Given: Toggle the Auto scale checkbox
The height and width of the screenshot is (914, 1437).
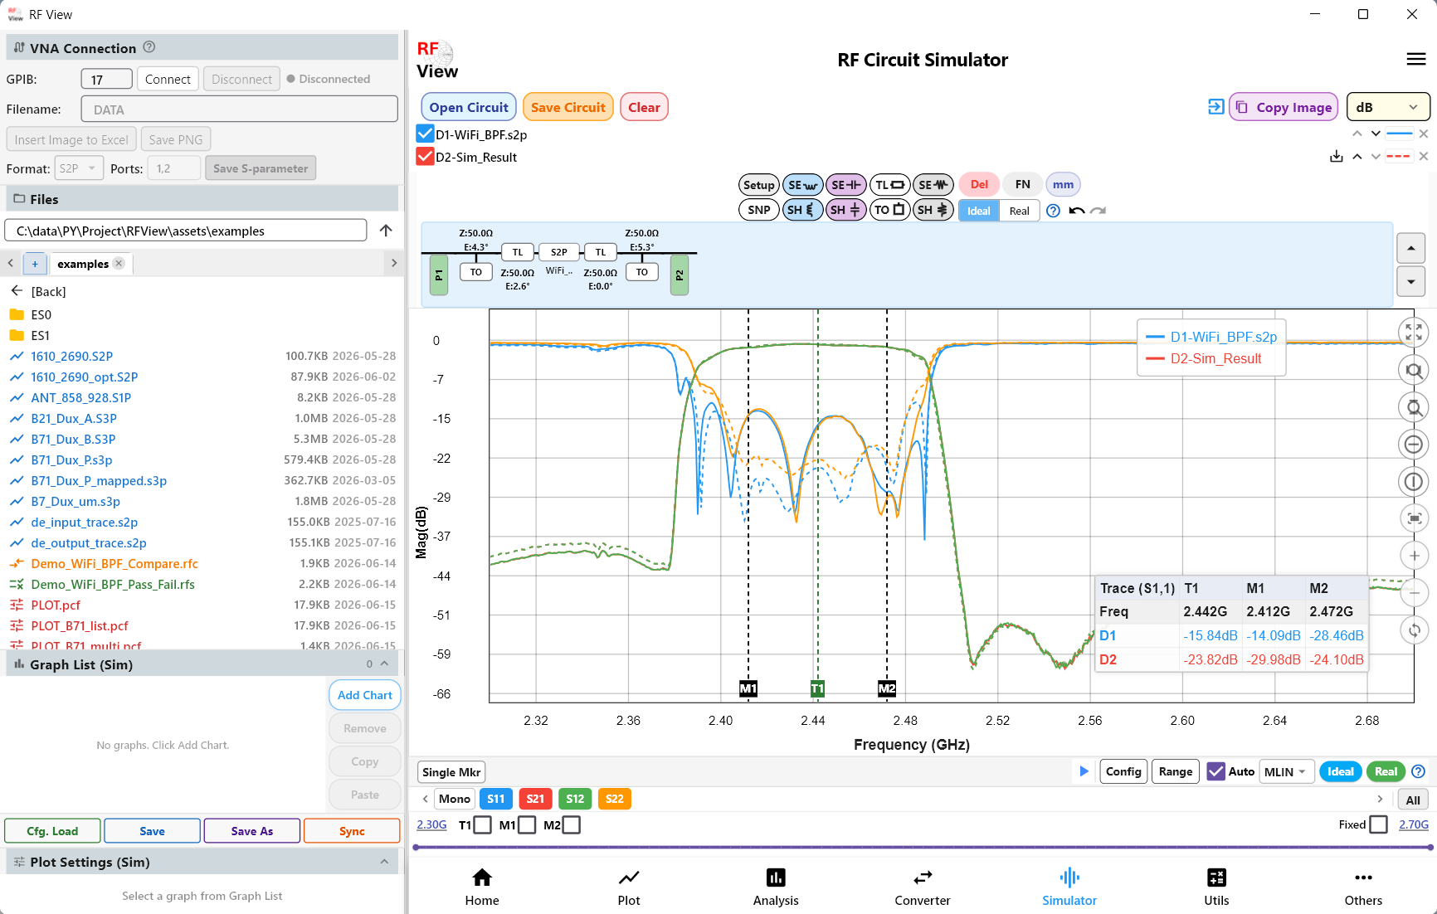Looking at the screenshot, I should [x=1215, y=771].
